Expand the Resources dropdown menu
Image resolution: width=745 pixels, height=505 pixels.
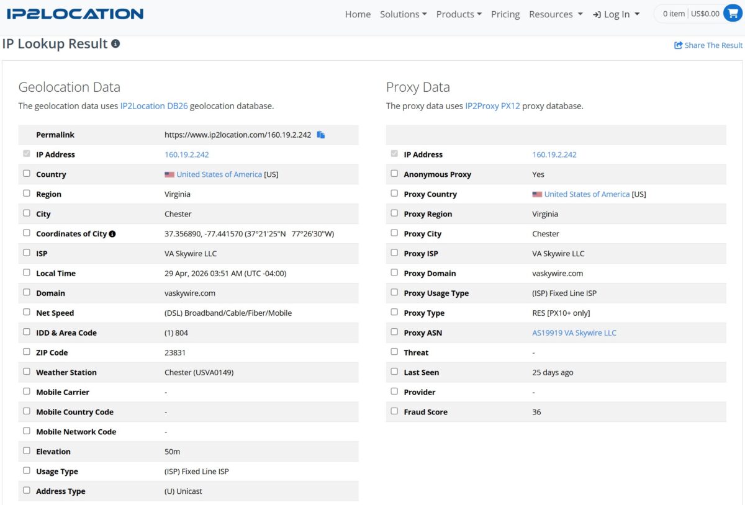pos(556,14)
